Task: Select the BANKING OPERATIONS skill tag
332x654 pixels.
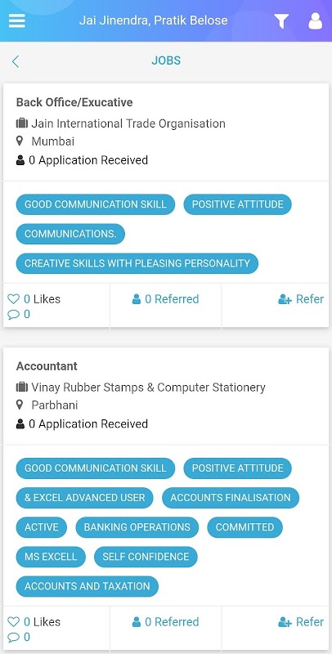Action: (x=137, y=526)
